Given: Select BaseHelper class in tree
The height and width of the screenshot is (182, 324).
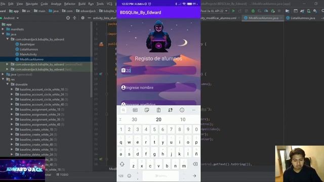Looking at the screenshot, I should tap(27, 44).
